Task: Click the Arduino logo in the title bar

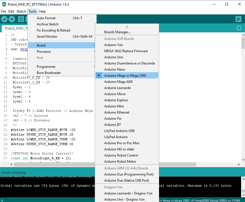Action: [4, 4]
